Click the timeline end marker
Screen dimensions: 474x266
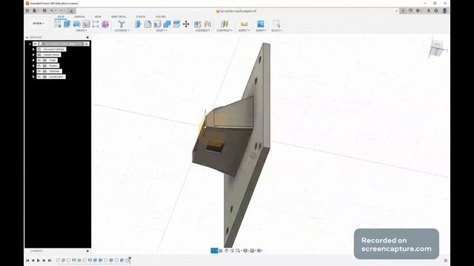point(130,260)
